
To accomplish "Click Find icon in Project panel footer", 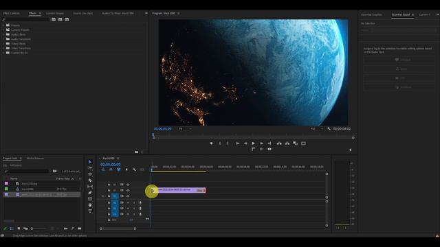I will pos(73,228).
